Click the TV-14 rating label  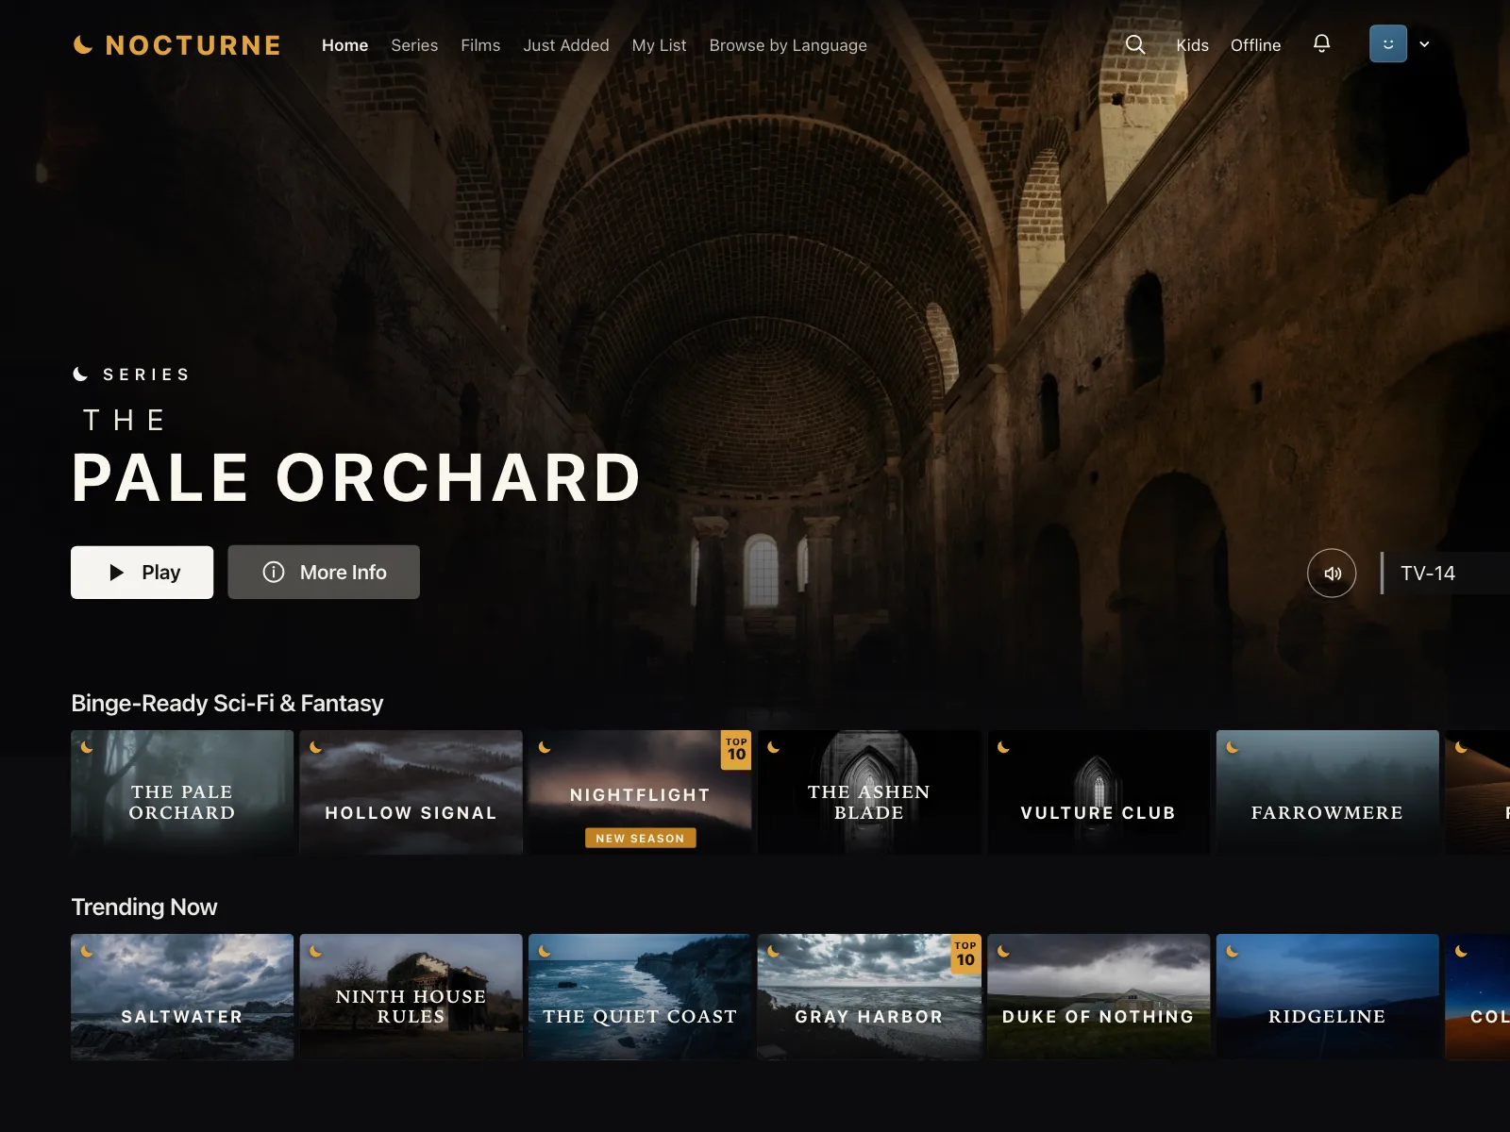pos(1428,574)
